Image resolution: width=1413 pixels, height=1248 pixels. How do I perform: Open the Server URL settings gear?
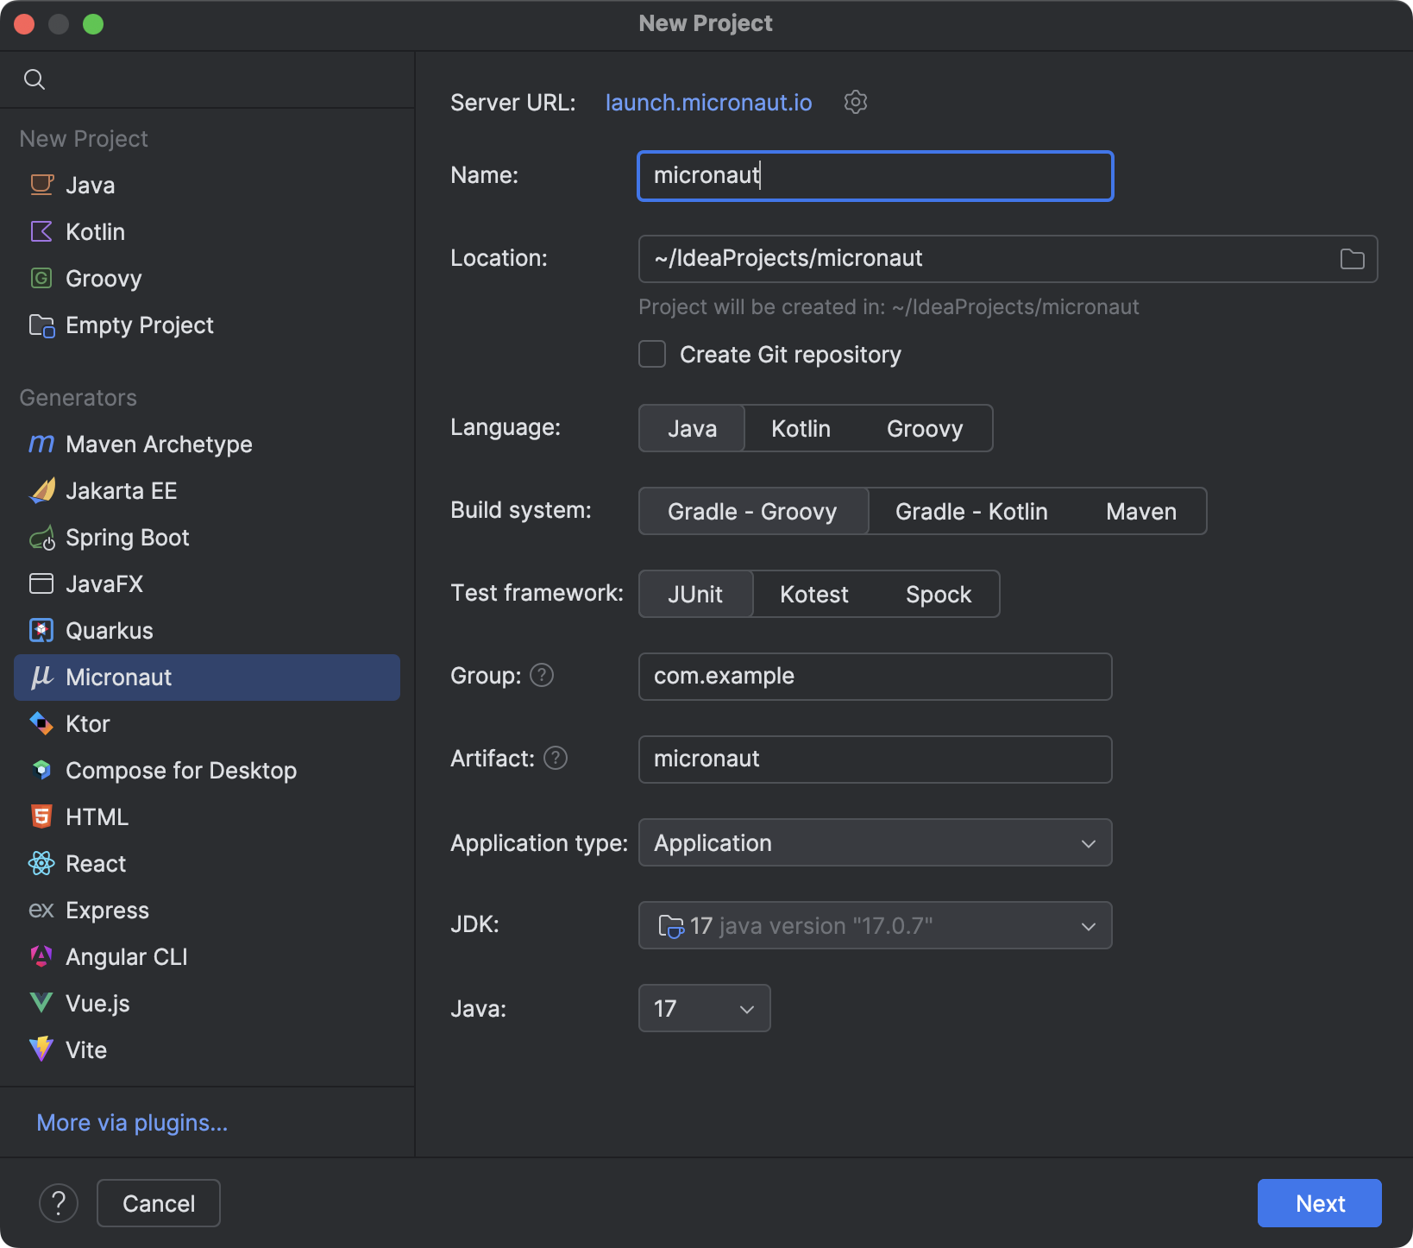click(855, 102)
